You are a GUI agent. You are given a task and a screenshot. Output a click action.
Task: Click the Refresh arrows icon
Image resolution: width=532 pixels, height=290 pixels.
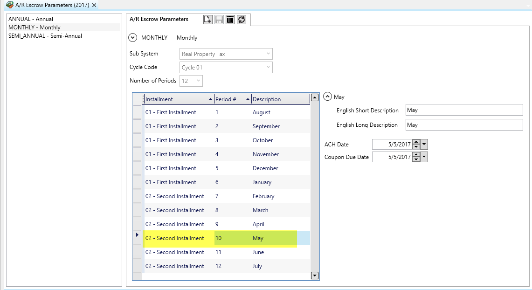[241, 20]
